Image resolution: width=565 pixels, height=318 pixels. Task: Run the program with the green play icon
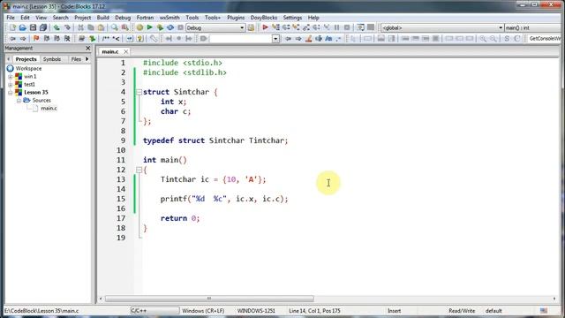tap(150, 27)
